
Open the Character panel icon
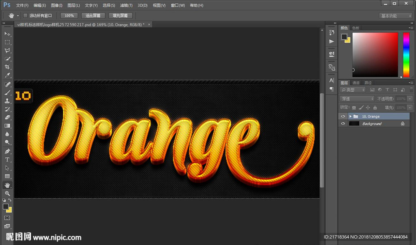click(x=331, y=80)
